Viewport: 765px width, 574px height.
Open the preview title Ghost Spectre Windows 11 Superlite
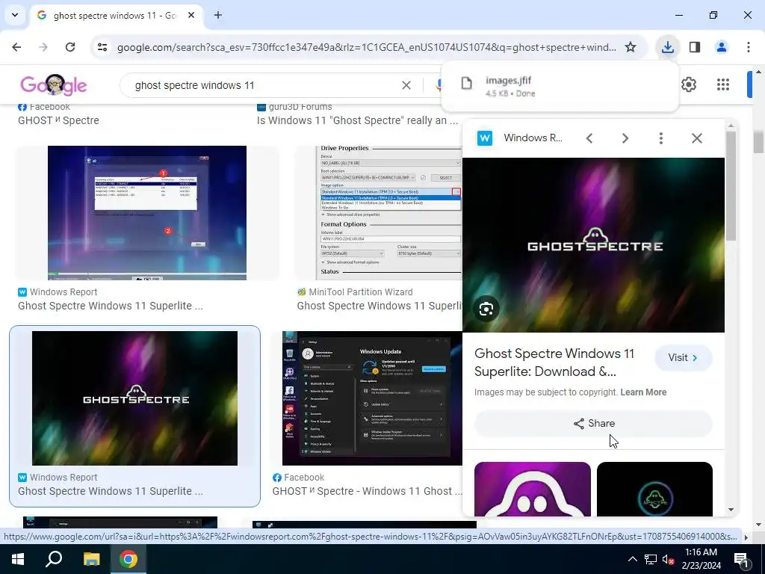[554, 362]
